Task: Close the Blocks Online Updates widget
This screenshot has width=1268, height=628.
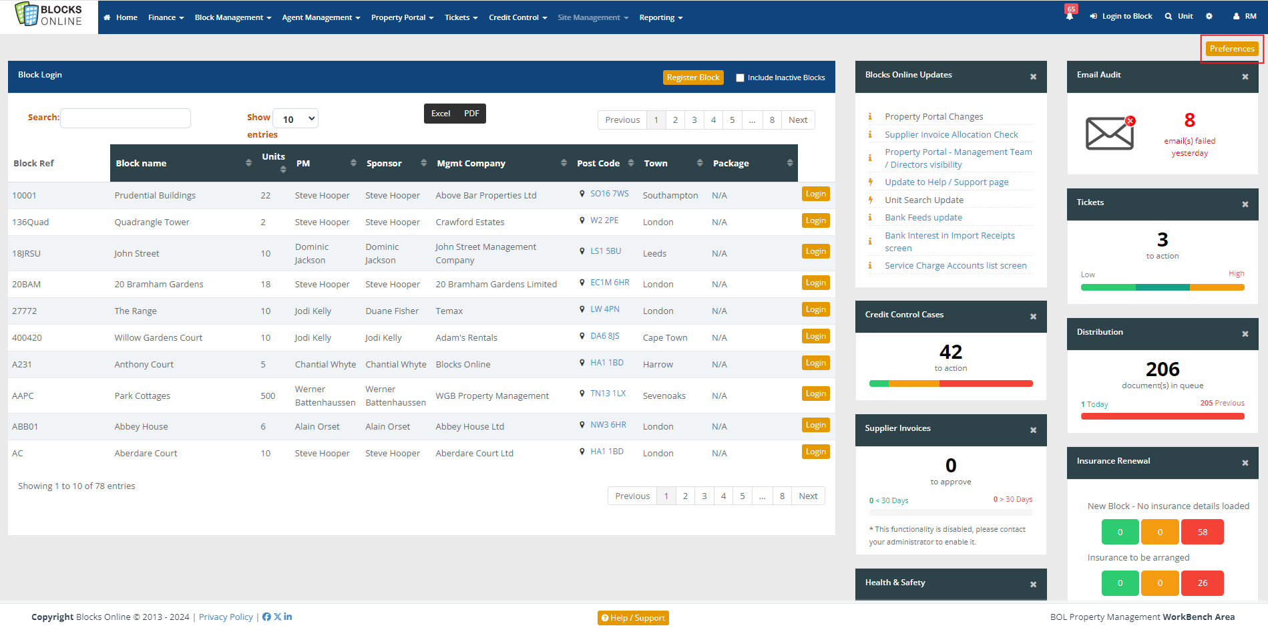Action: [x=1033, y=77]
